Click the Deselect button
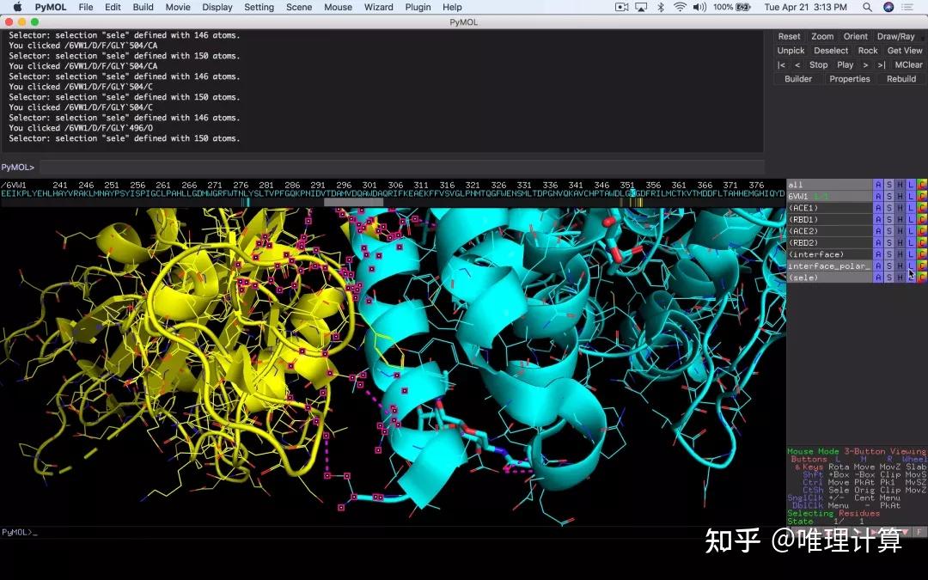 point(830,51)
